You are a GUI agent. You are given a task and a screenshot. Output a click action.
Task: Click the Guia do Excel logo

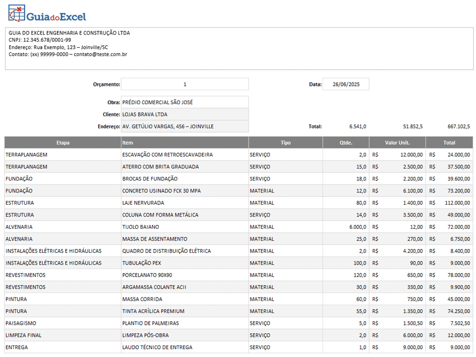[x=47, y=14]
